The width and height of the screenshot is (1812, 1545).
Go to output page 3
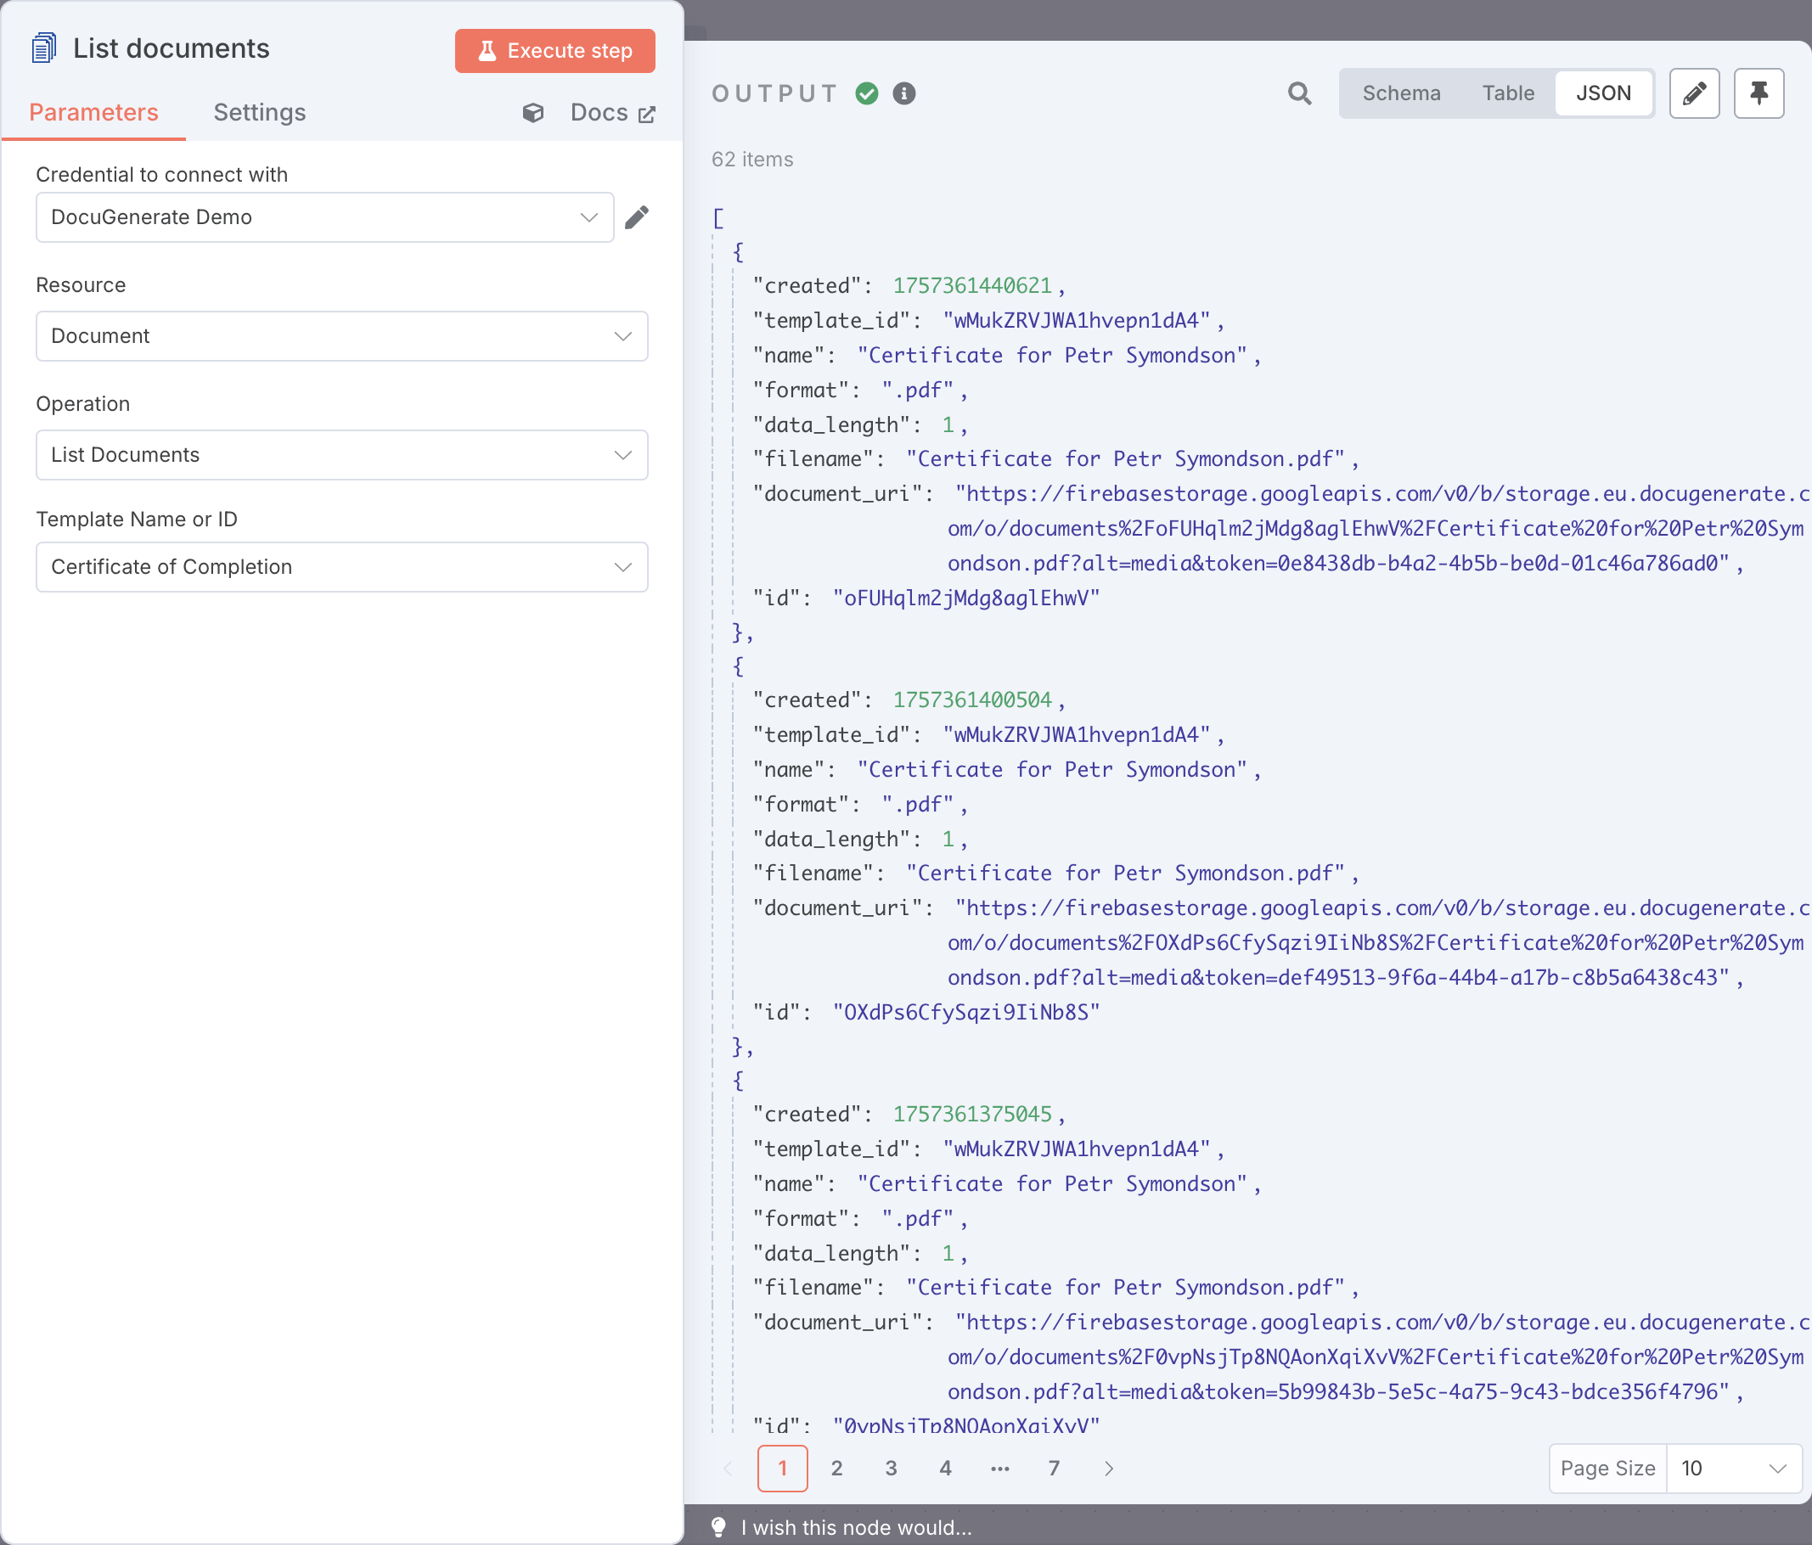point(890,1468)
